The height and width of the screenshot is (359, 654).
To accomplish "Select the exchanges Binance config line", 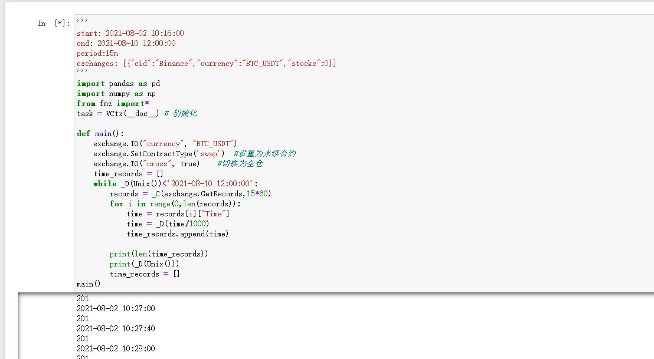I will [207, 64].
